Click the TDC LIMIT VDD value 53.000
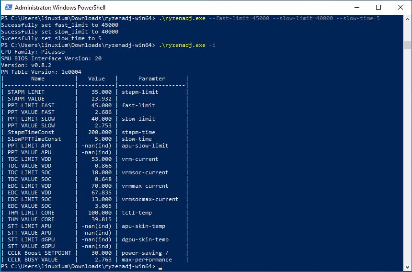 (x=102, y=159)
